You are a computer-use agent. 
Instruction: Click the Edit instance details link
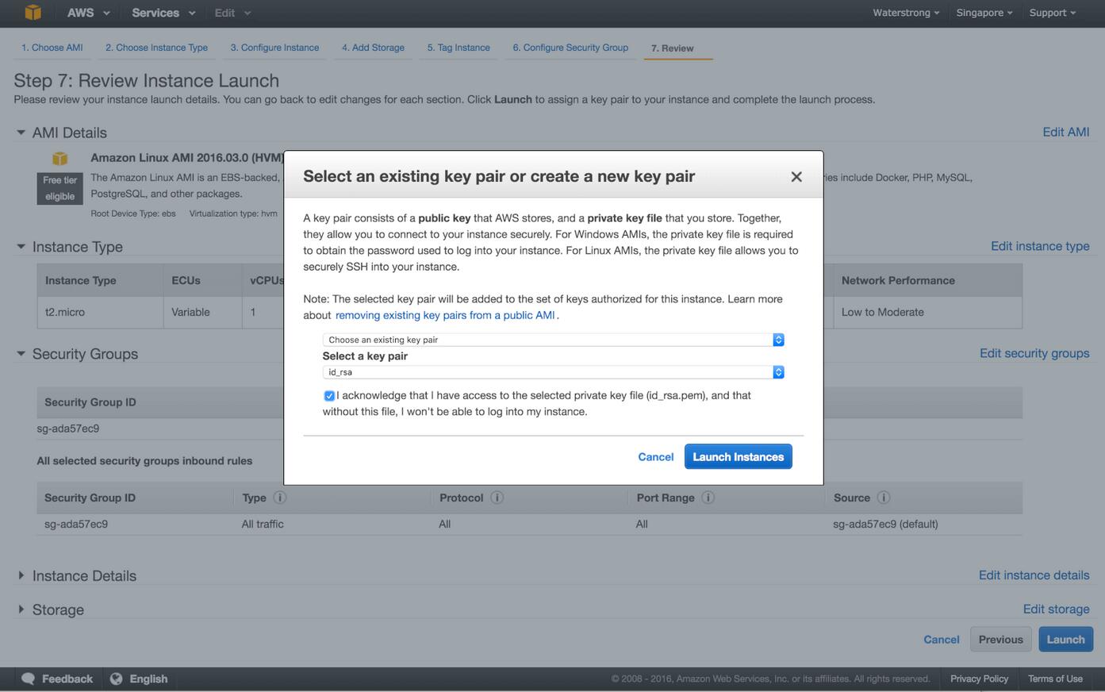1034,575
